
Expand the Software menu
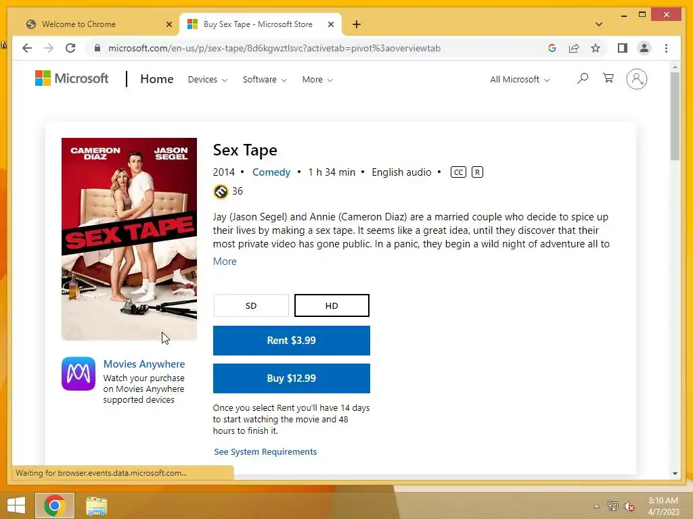pos(265,80)
